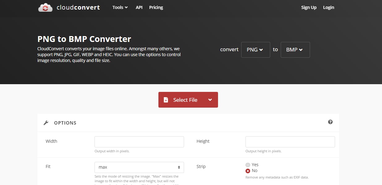Click 'Output width in pixels.' hint
The height and width of the screenshot is (185, 382).
click(112, 151)
